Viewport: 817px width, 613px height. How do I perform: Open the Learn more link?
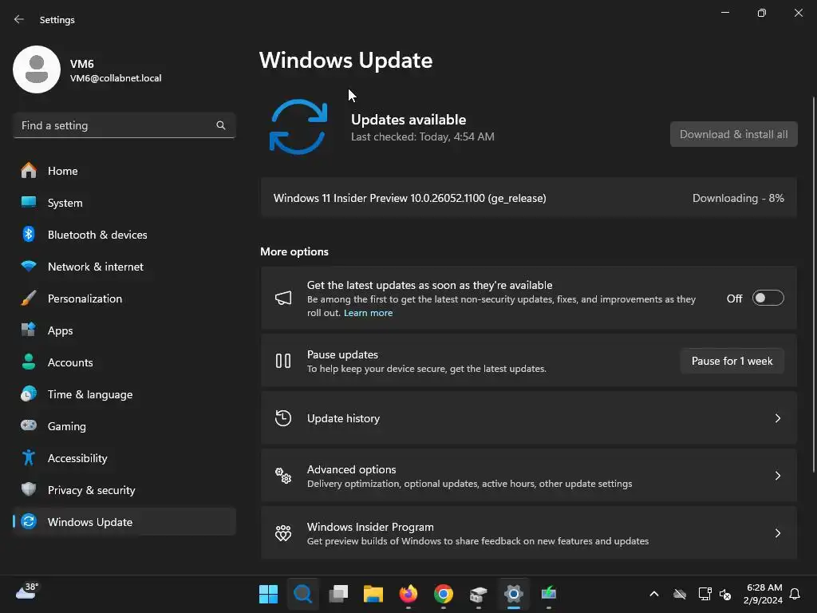click(368, 313)
